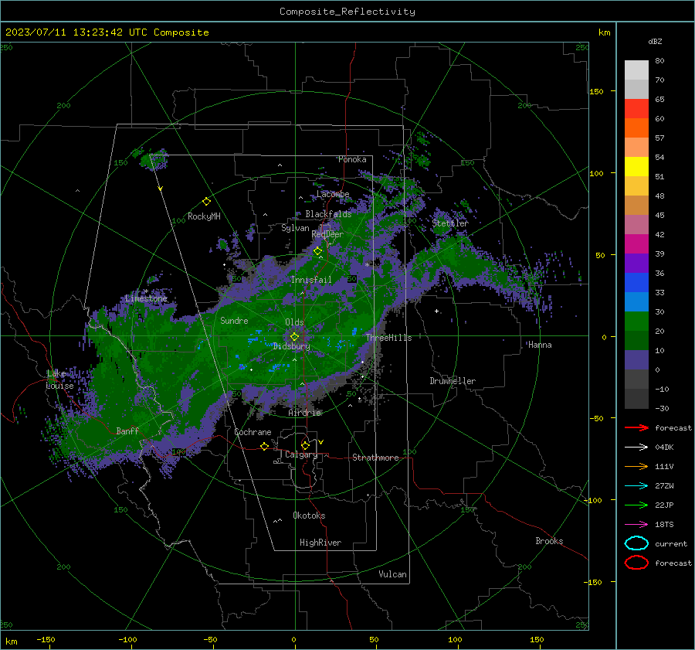Click the 100 km bottom axis tick label
Image resolution: width=695 pixels, height=650 pixels.
(455, 639)
